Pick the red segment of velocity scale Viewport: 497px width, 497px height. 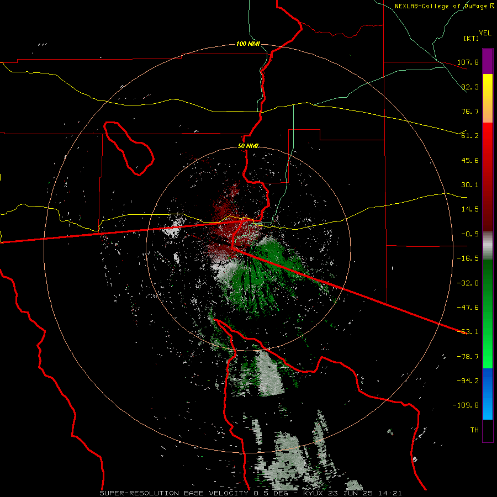pos(488,177)
